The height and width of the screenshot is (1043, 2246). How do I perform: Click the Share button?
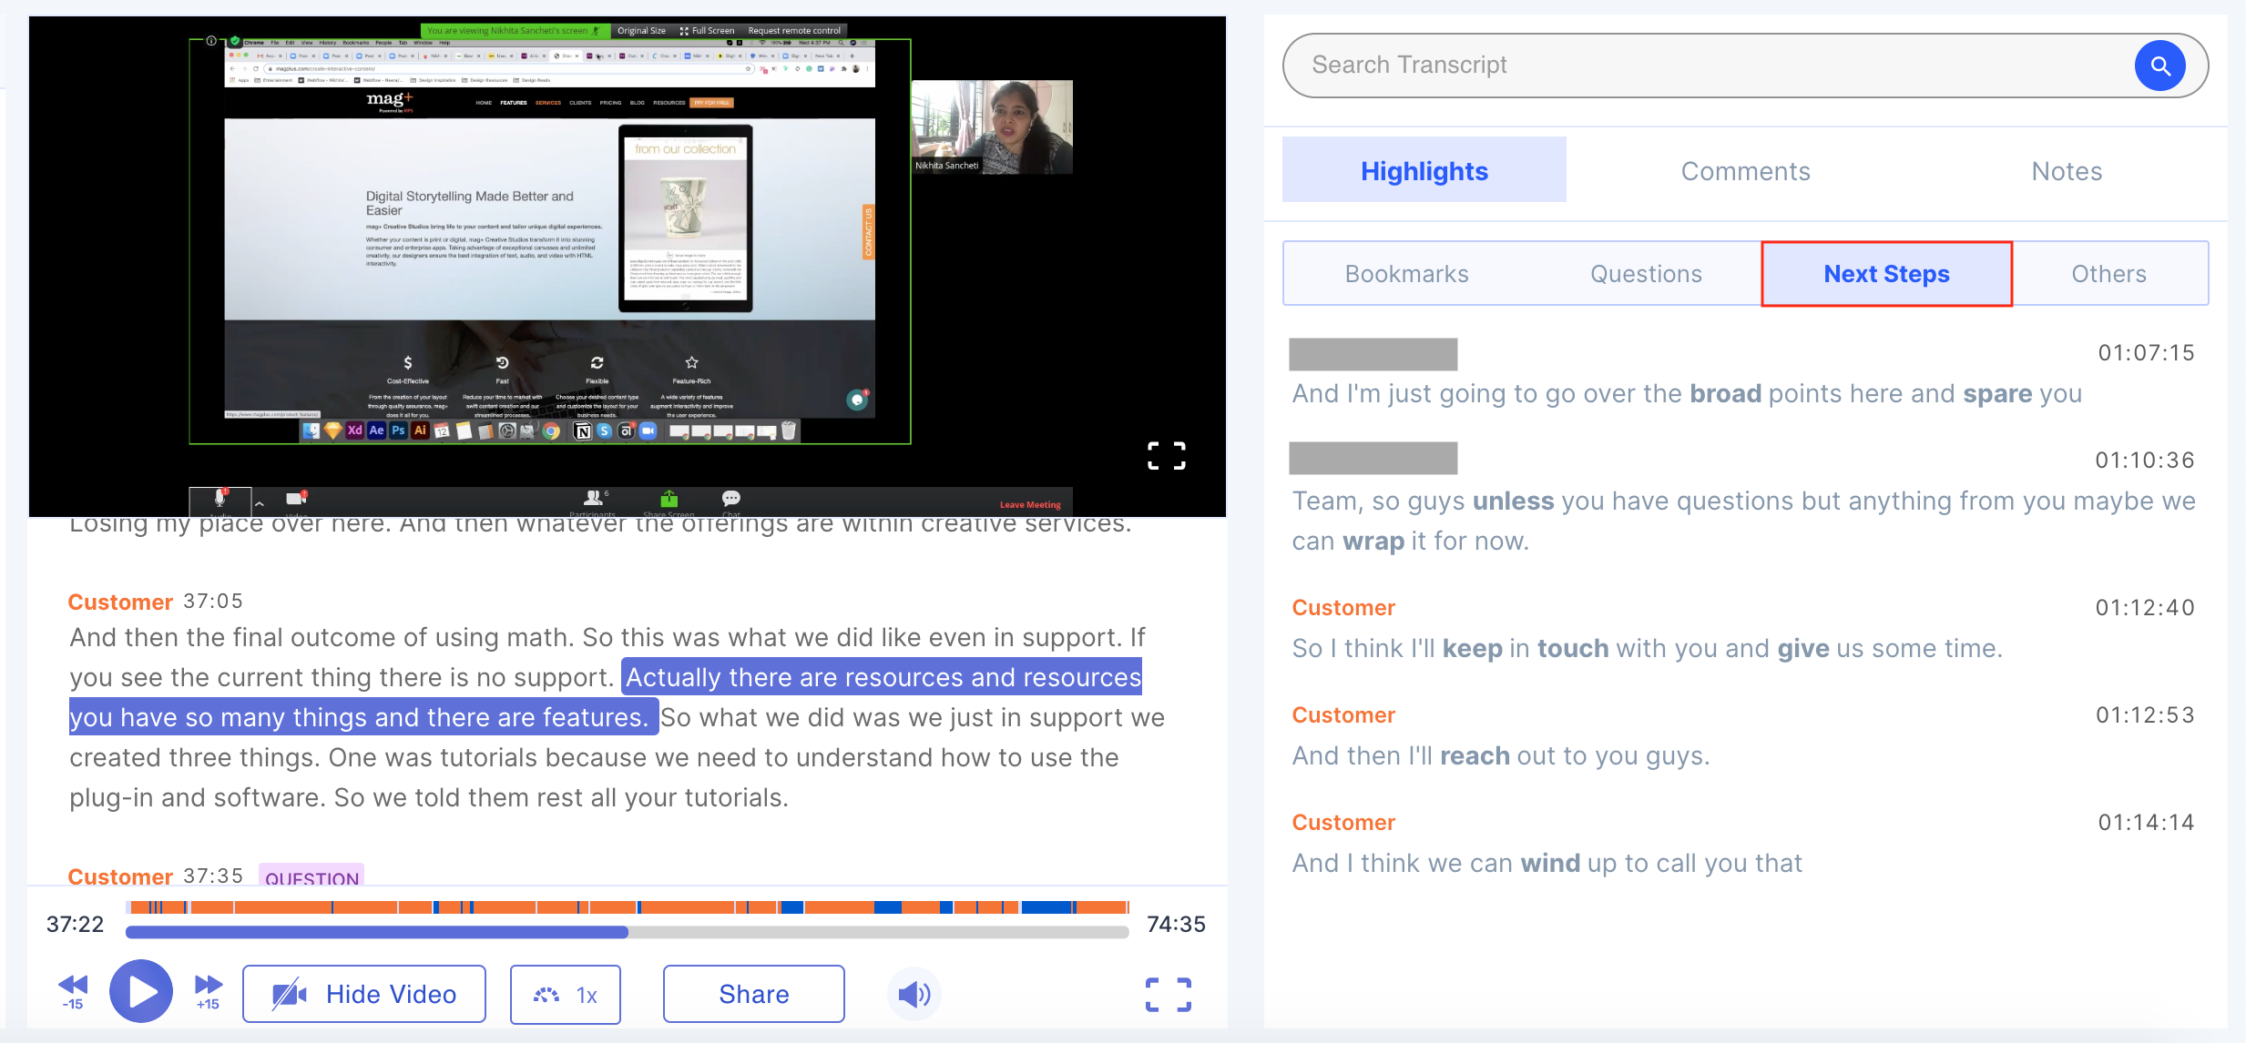753,994
